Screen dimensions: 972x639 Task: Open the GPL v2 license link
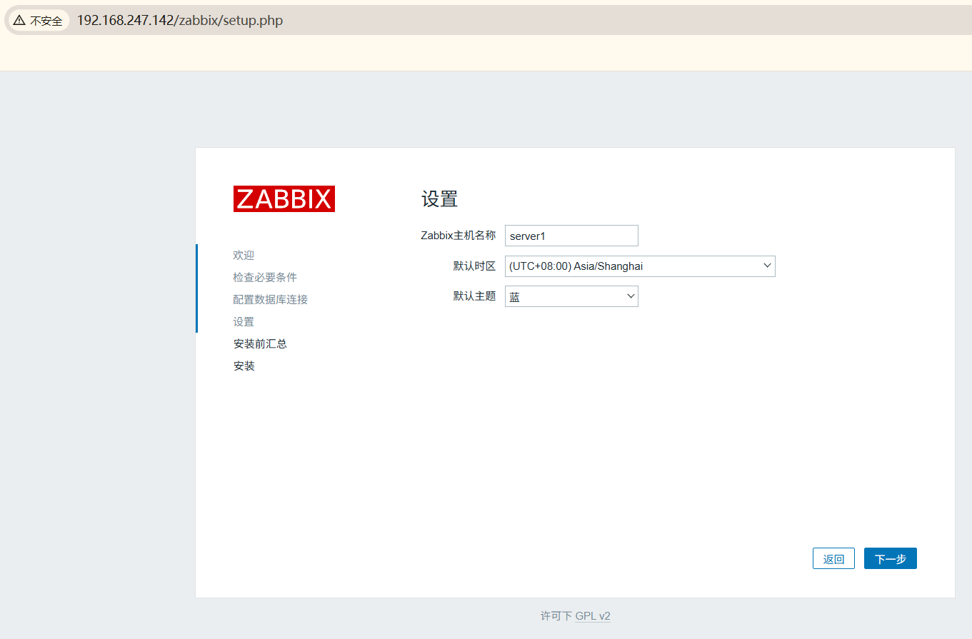(593, 615)
